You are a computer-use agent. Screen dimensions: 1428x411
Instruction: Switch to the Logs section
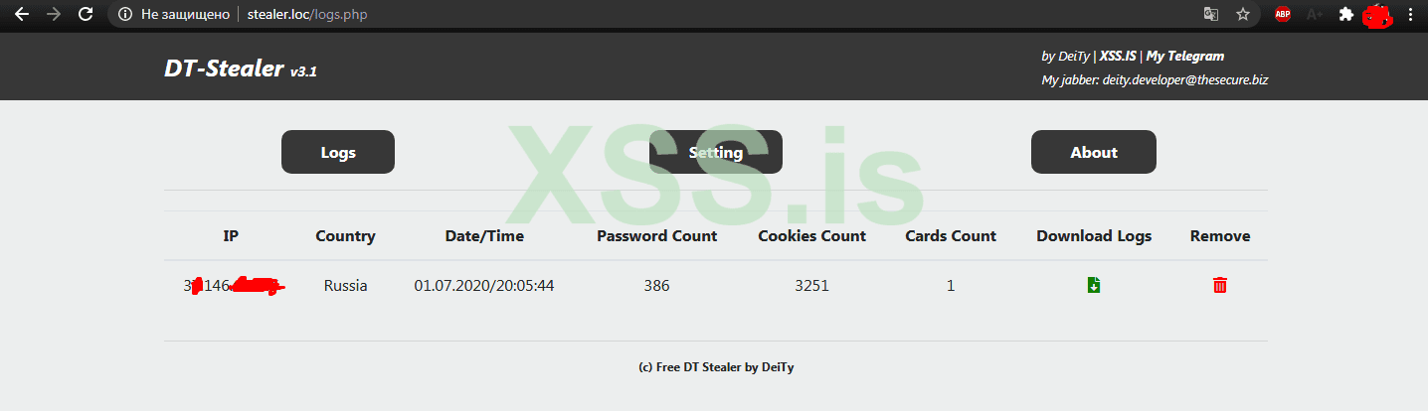[338, 153]
